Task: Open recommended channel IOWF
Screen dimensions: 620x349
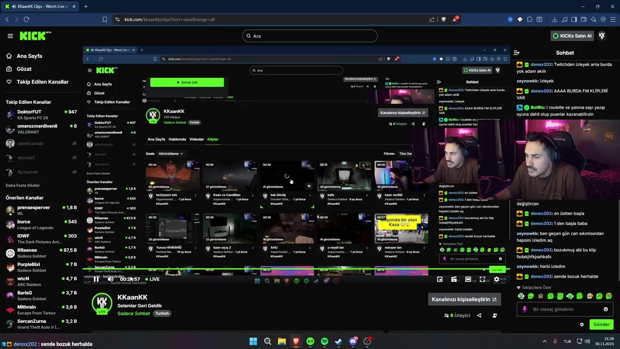Action: 41,239
